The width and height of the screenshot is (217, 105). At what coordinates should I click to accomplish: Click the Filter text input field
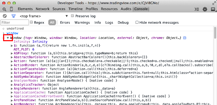[15, 22]
